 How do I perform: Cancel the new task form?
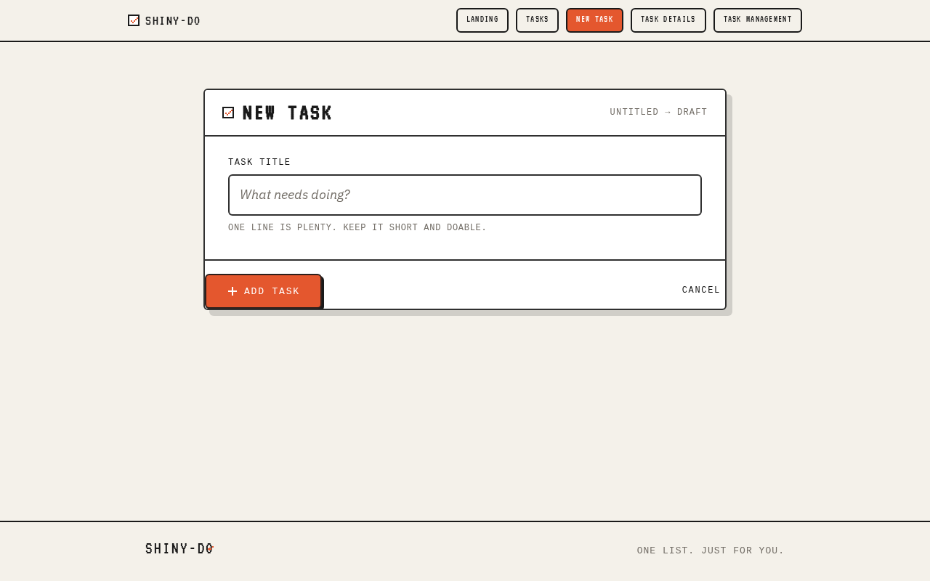point(701,290)
